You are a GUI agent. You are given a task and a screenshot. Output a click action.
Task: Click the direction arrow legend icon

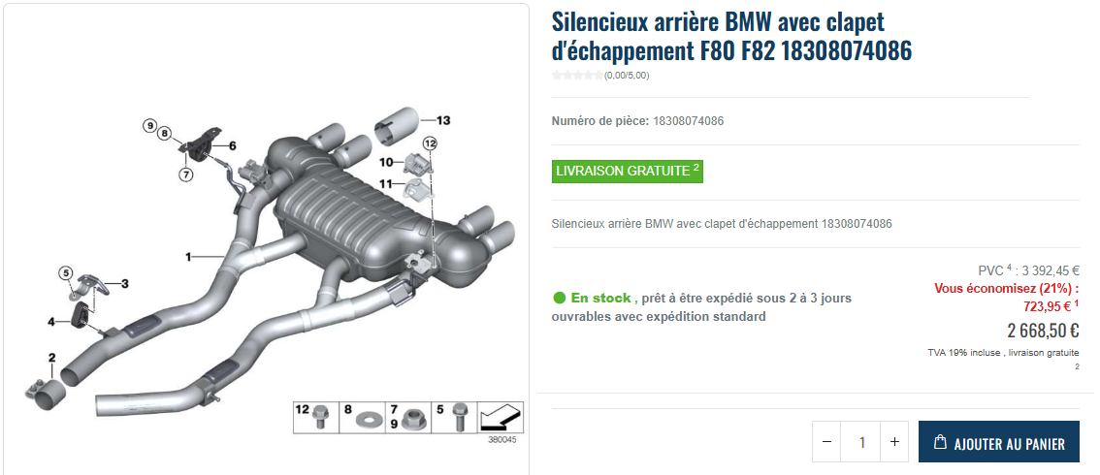[x=501, y=417]
